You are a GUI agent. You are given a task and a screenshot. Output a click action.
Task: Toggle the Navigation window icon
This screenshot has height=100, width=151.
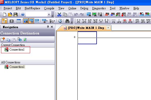(x=5, y=21)
